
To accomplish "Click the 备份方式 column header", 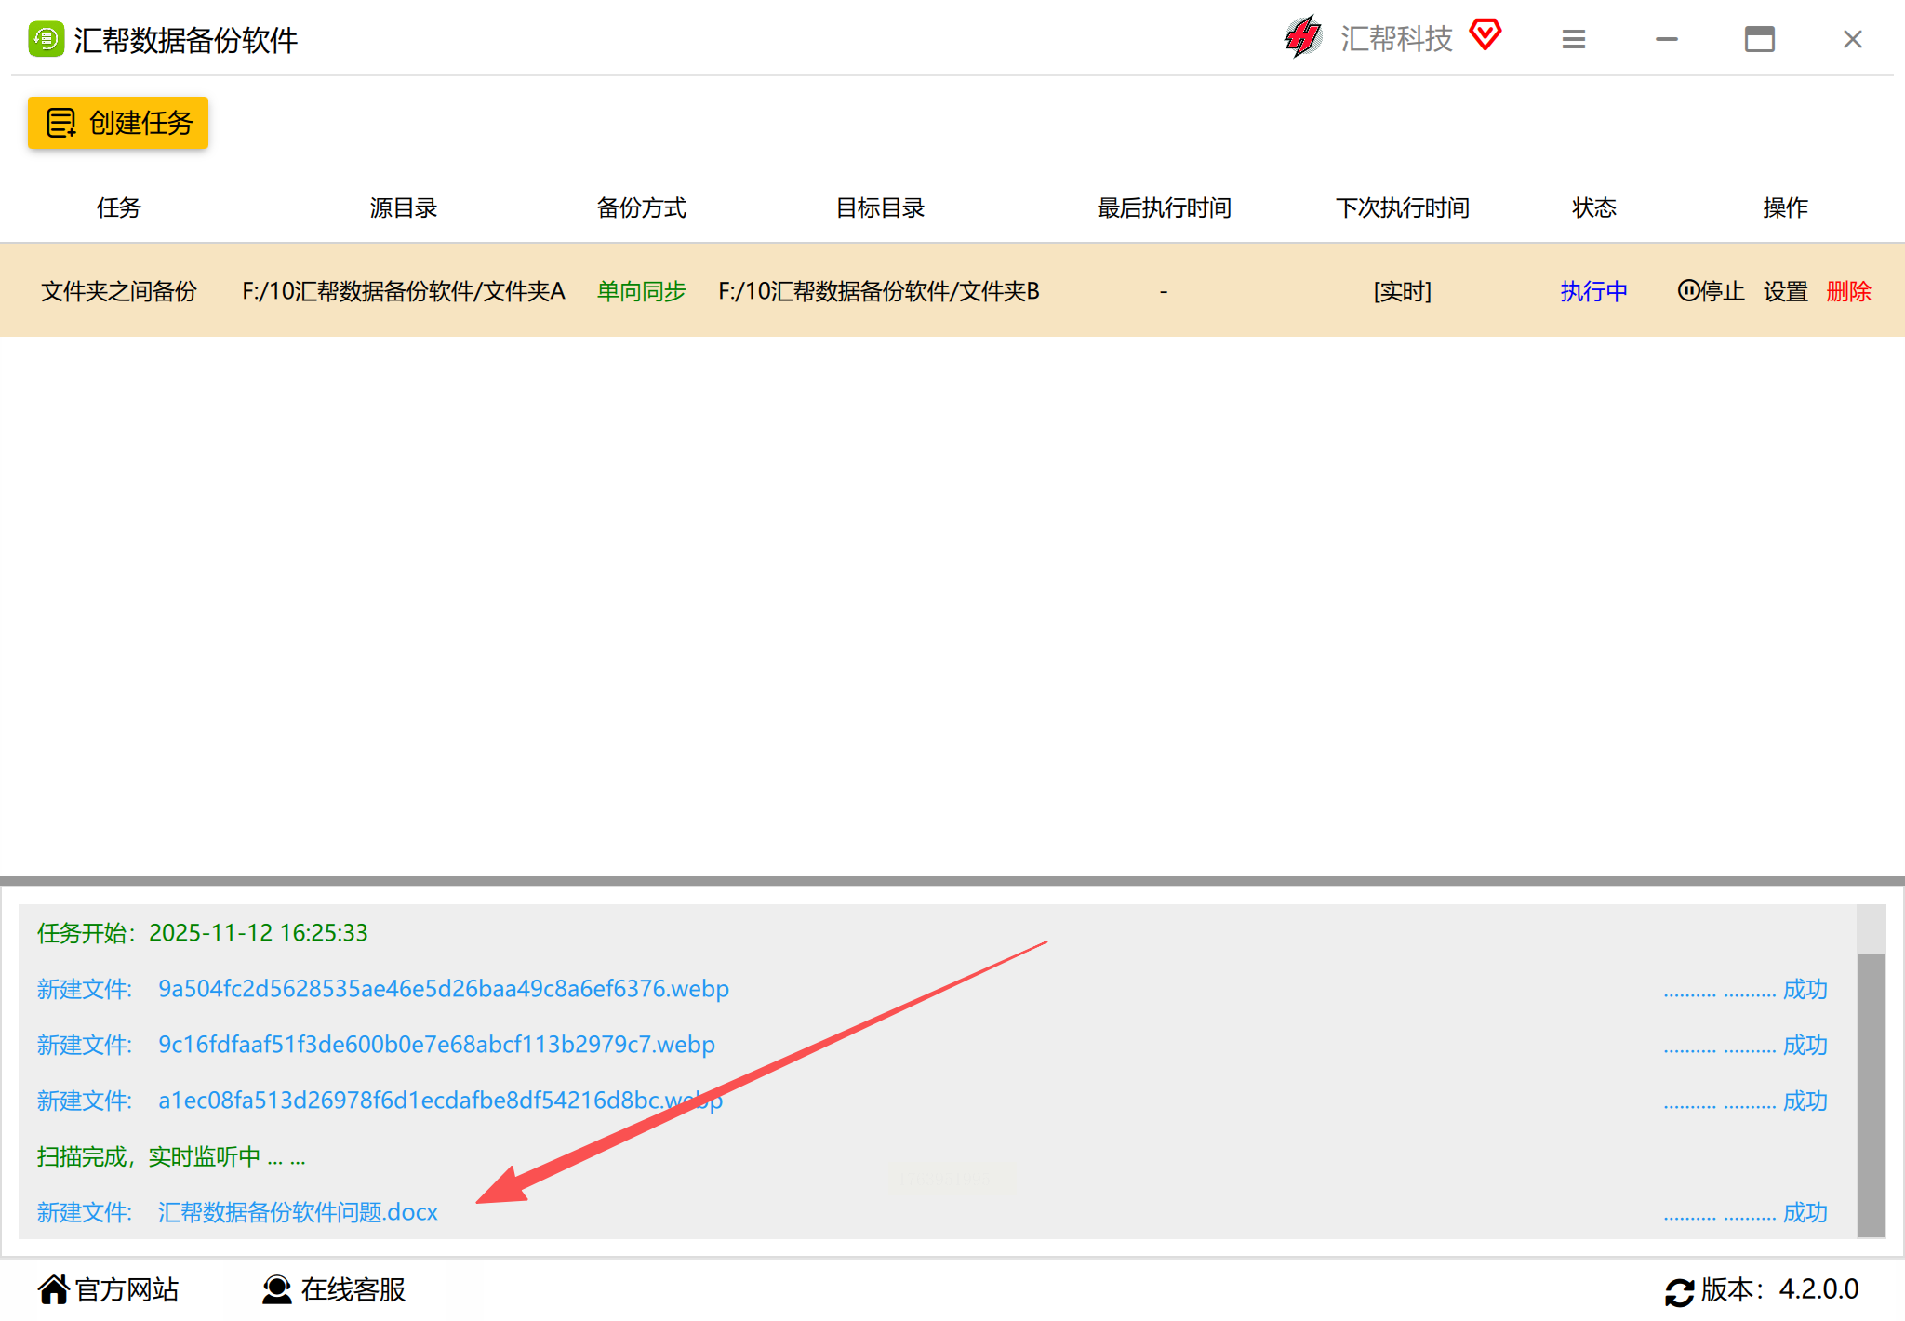I will click(641, 207).
